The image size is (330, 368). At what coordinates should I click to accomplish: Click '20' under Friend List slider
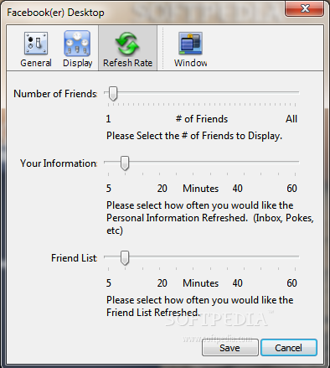pos(162,283)
